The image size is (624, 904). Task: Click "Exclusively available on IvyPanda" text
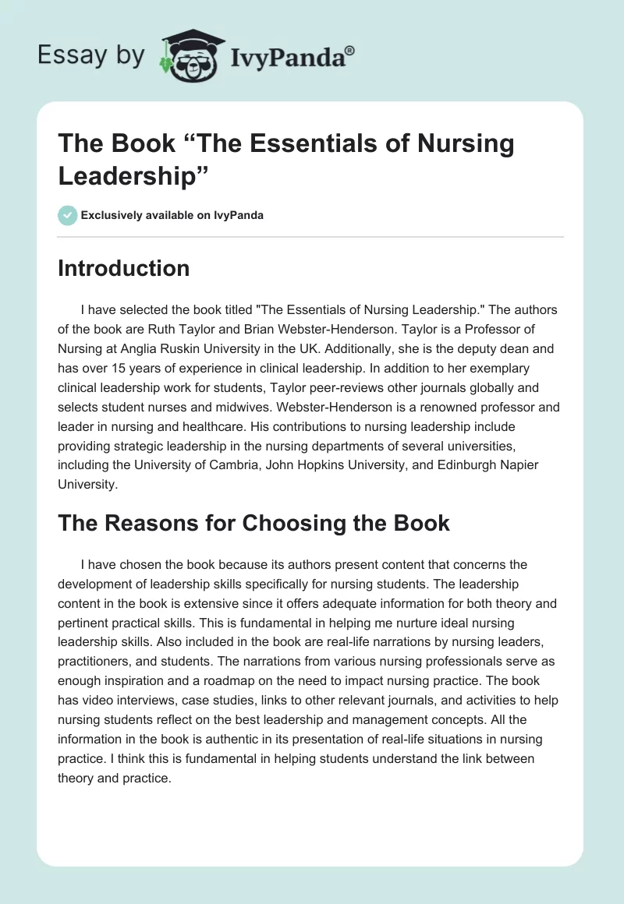pos(174,215)
